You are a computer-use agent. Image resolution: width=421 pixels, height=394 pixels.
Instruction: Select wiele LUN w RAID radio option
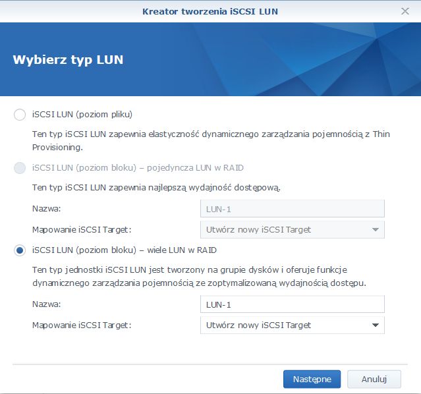tap(20, 250)
